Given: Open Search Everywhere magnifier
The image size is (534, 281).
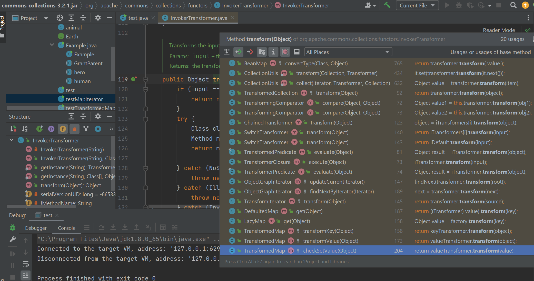Looking at the screenshot, I should click(513, 5).
